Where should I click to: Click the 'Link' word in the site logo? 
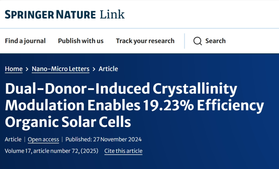[112, 14]
